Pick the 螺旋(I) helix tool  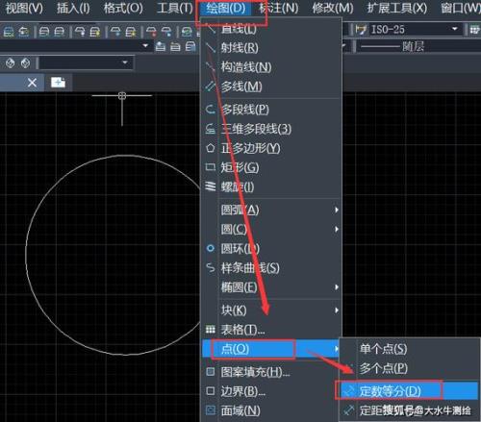click(271, 186)
